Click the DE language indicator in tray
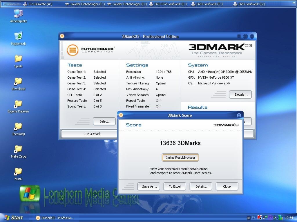This screenshot has height=222, width=297. tap(249, 218)
